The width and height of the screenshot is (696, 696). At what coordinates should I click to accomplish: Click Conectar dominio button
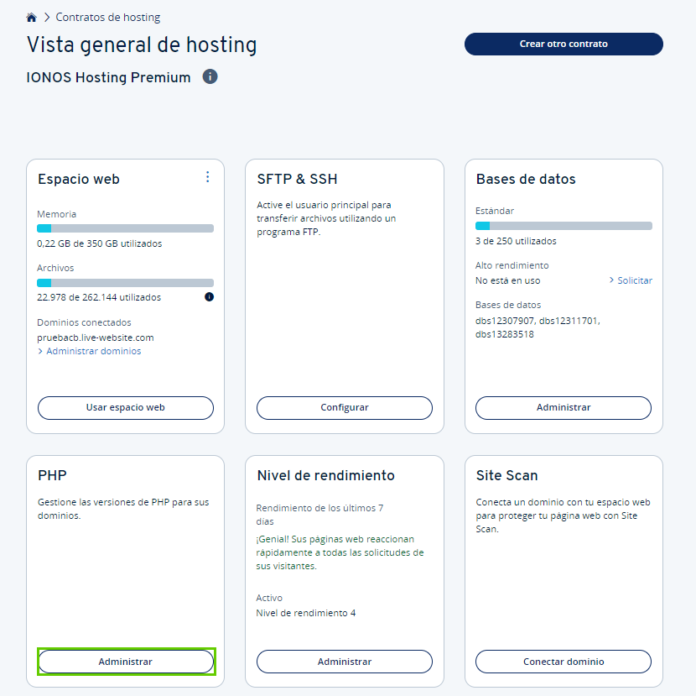point(564,662)
